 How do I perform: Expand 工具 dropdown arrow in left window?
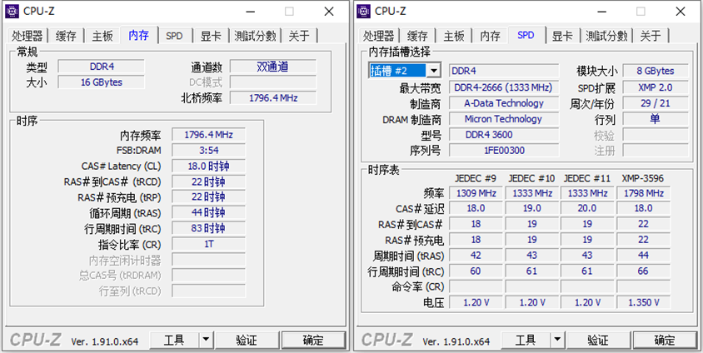click(x=206, y=341)
